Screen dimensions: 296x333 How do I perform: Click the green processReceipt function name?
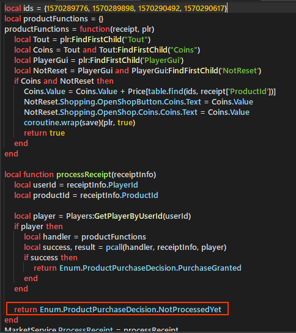84,175
